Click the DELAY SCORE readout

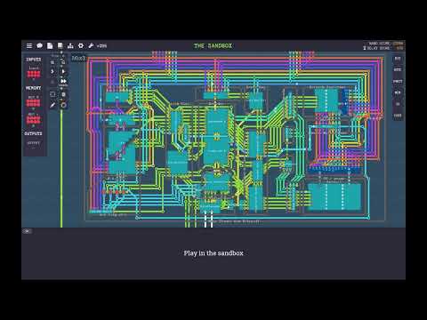pyautogui.click(x=383, y=48)
